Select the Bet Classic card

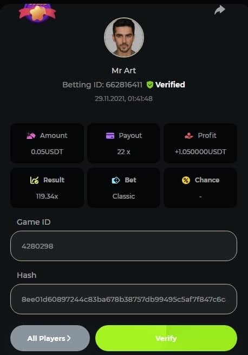click(123, 187)
